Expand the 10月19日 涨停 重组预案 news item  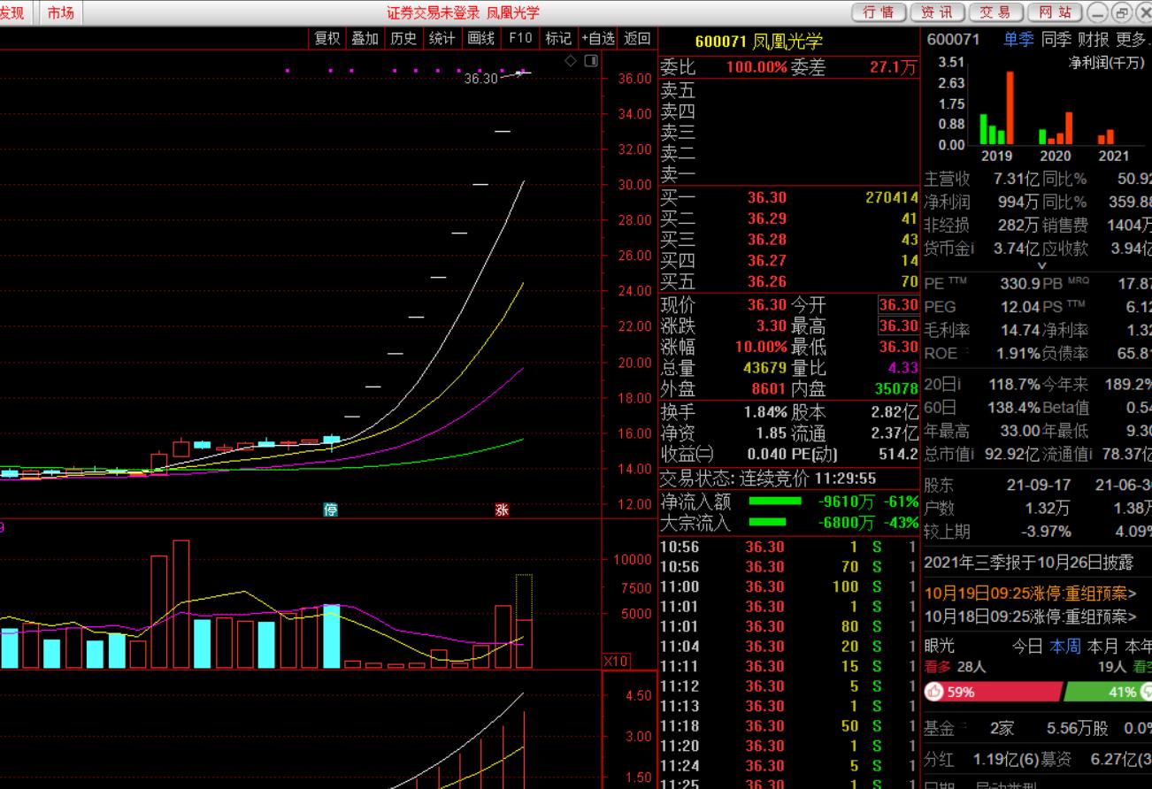click(1030, 594)
